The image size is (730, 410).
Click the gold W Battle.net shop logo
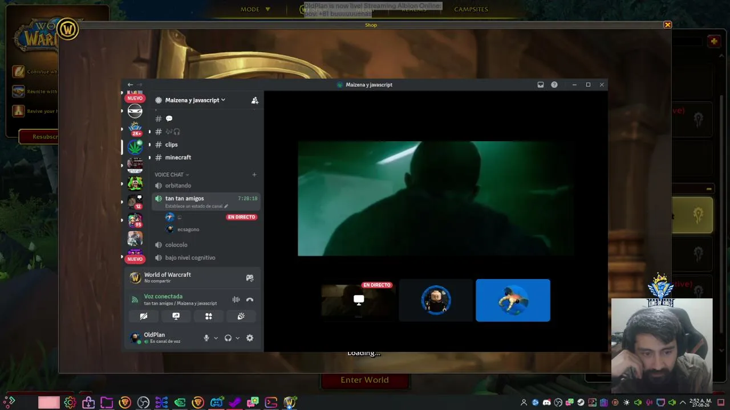(x=67, y=29)
